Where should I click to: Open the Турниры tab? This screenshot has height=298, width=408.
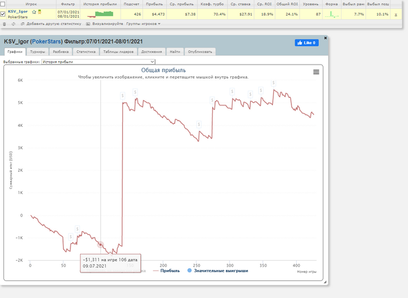(37, 52)
